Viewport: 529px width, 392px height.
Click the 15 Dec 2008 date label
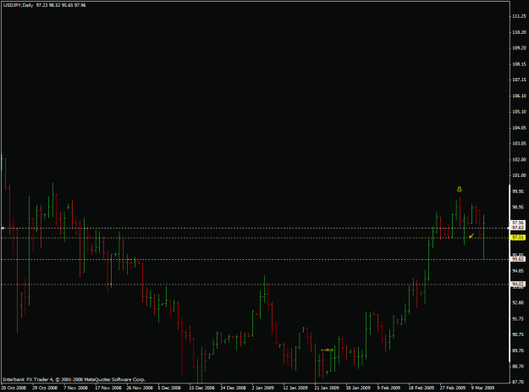(x=202, y=388)
